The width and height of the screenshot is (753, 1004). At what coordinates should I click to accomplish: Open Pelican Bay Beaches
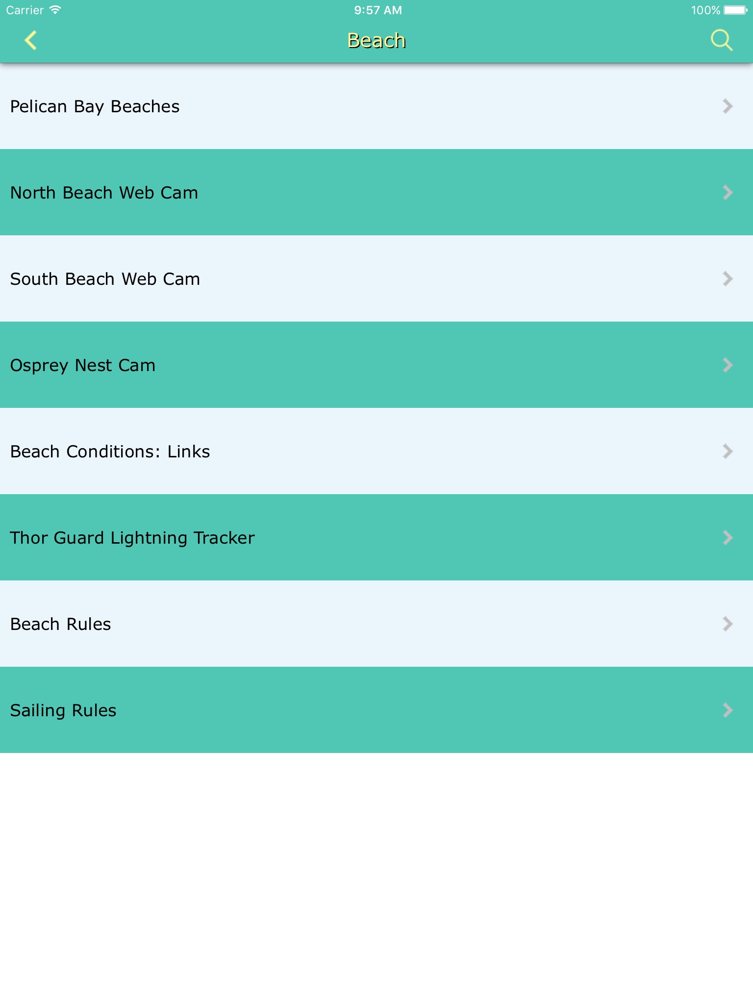click(95, 106)
